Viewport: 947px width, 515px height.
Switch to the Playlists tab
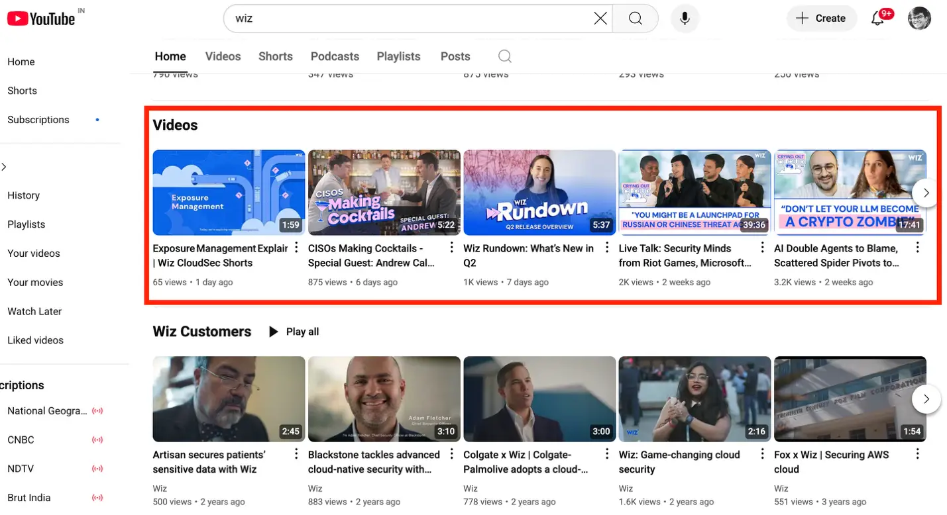(399, 56)
